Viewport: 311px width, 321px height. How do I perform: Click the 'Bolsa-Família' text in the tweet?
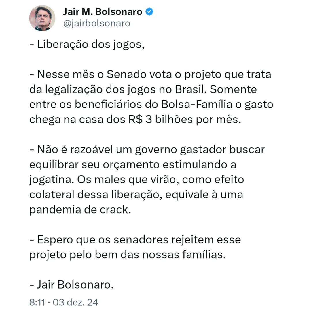click(x=197, y=104)
